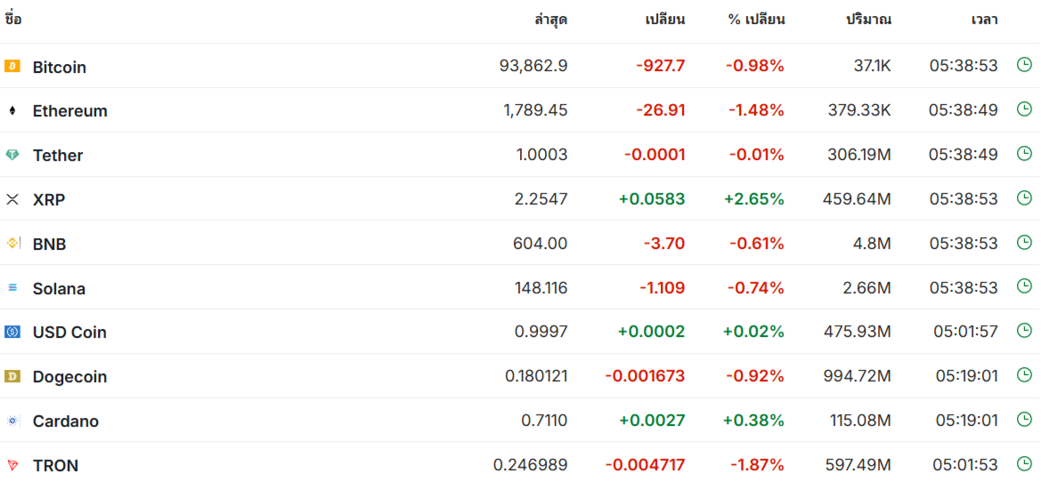The height and width of the screenshot is (481, 1041).
Task: Click the ชื่อ name column header
Action: 12,20
